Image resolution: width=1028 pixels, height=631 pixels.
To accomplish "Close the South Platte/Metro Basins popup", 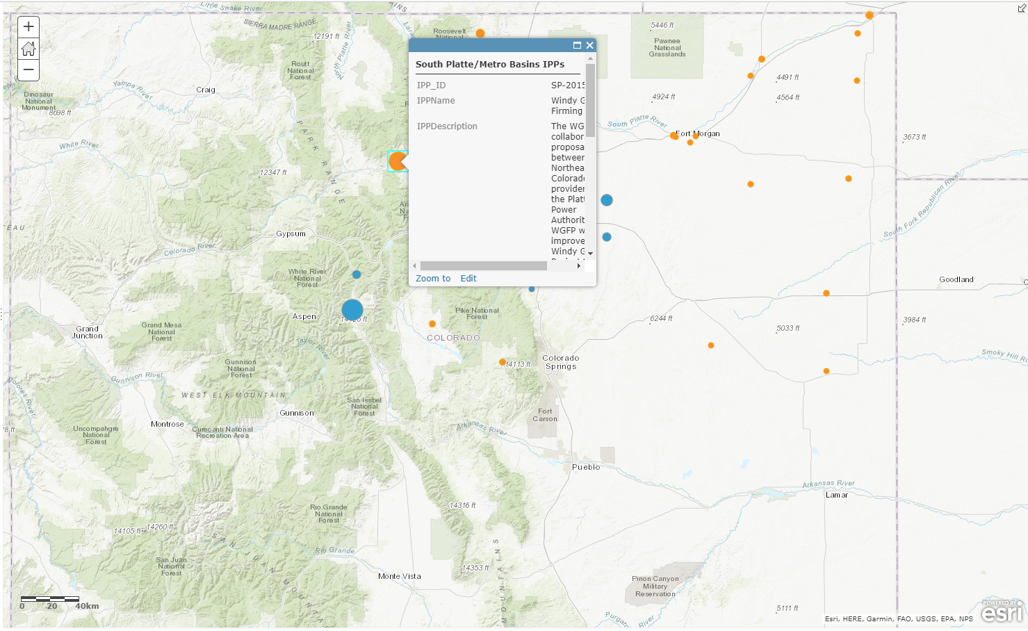I will (x=589, y=45).
